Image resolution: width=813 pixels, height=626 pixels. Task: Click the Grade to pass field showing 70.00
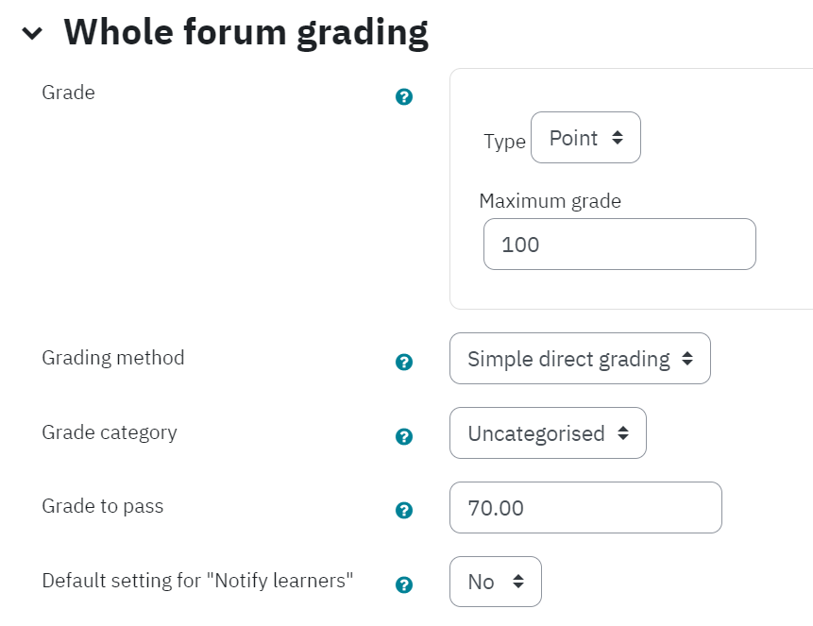[585, 508]
